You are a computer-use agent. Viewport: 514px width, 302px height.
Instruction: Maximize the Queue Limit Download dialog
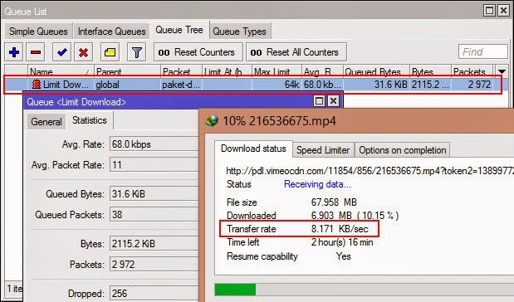[319, 101]
